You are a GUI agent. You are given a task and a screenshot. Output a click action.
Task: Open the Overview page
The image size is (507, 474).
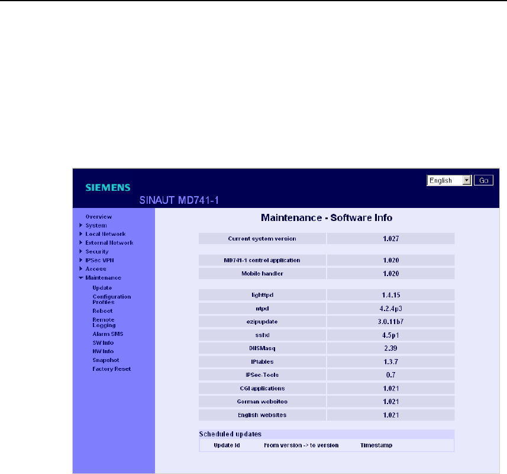pos(99,217)
